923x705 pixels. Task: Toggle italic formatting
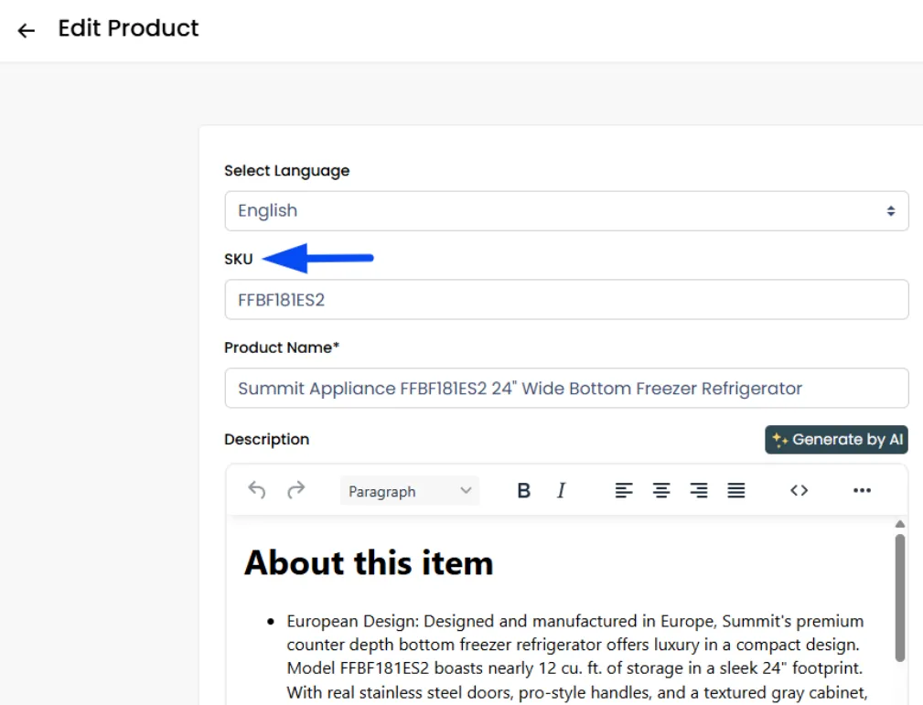tap(561, 490)
